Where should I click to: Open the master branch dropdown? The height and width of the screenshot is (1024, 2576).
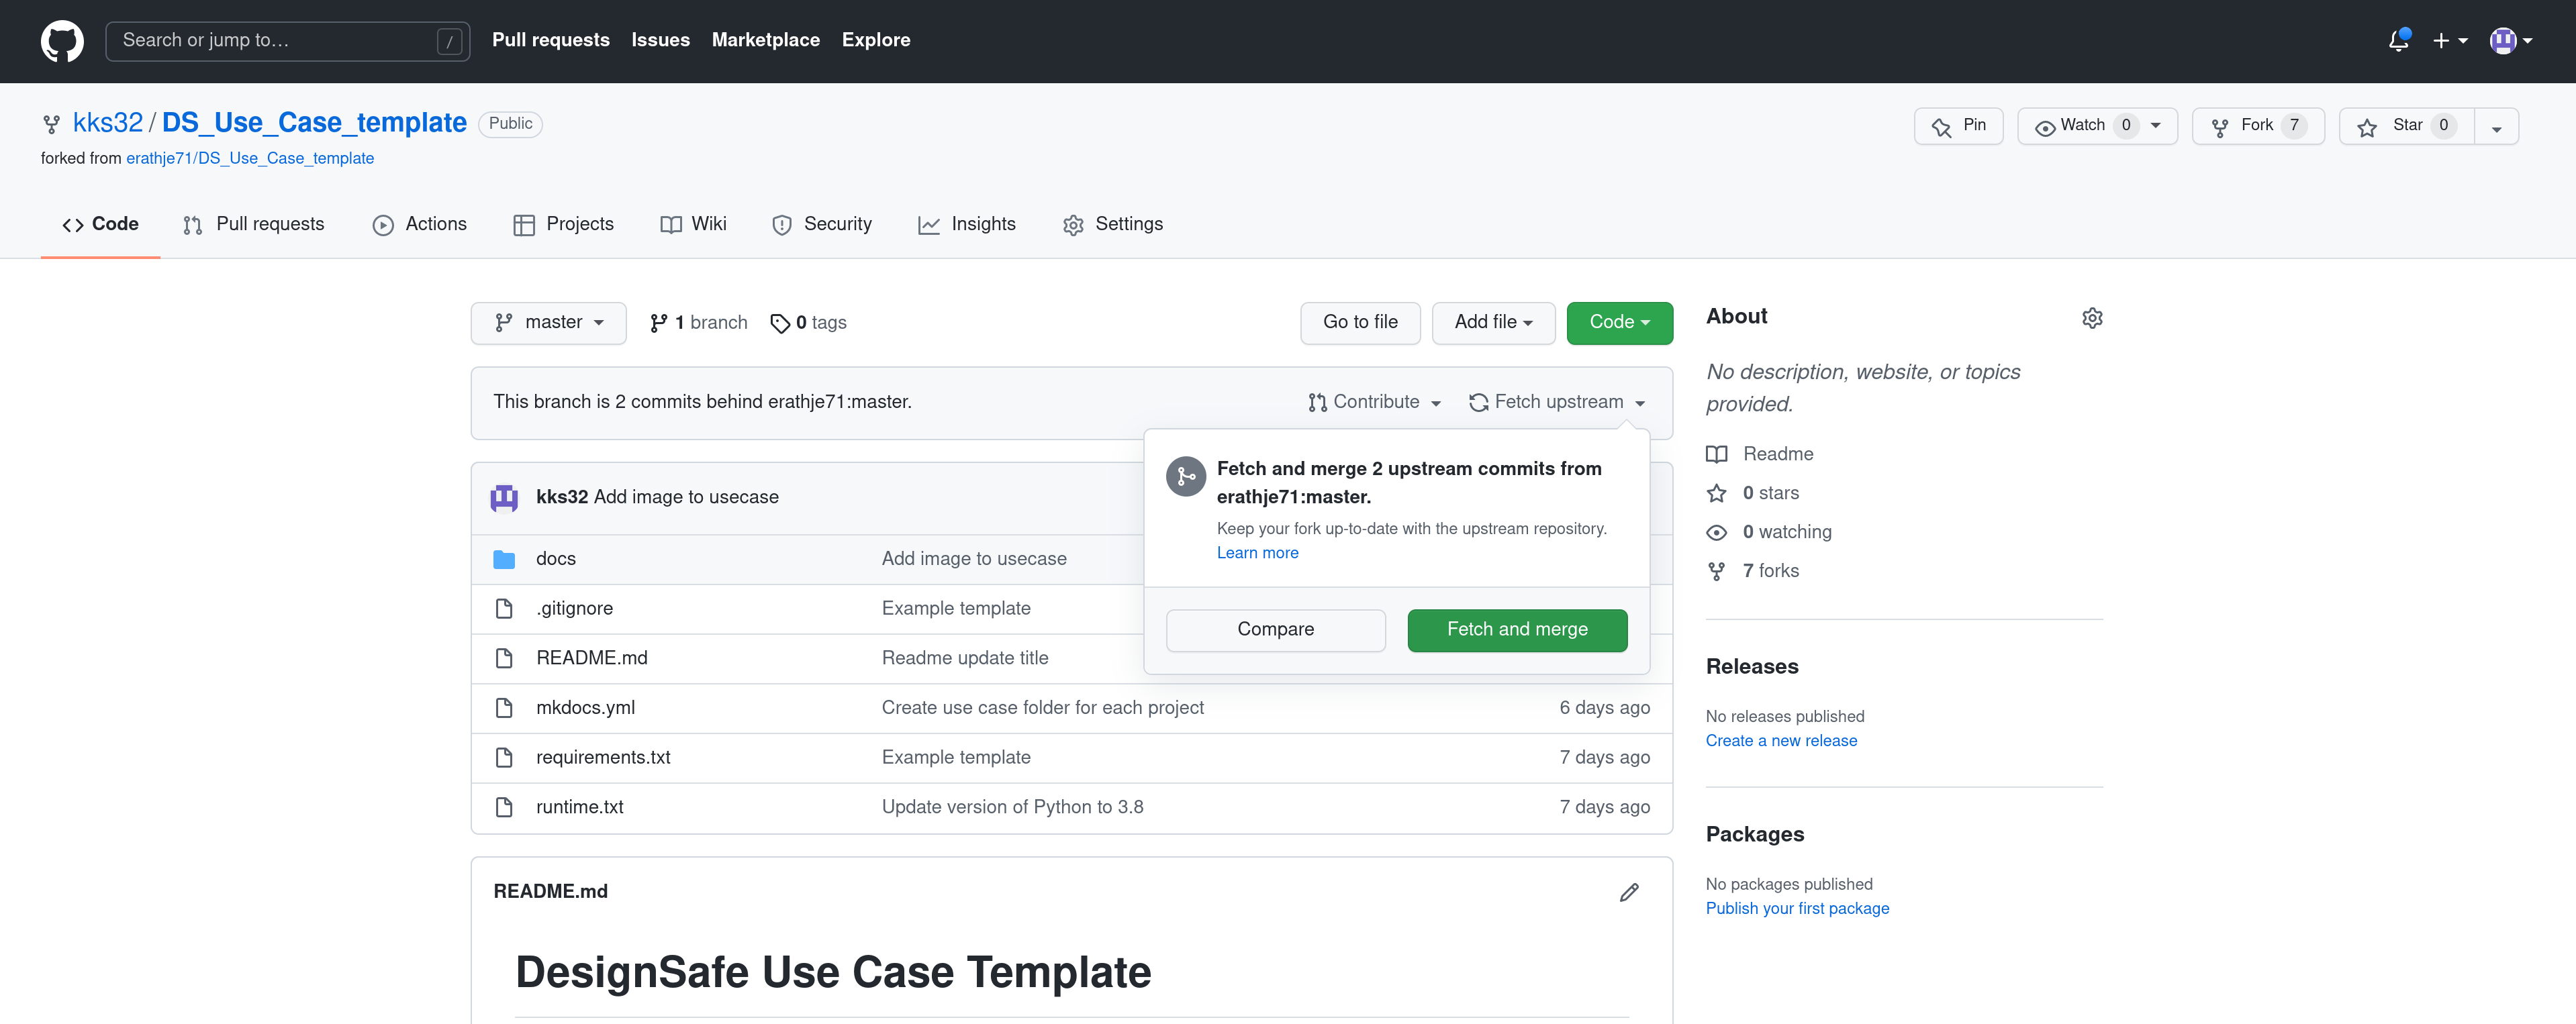[548, 323]
